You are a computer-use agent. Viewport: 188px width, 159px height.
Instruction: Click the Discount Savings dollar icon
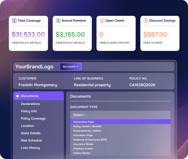[146, 21]
